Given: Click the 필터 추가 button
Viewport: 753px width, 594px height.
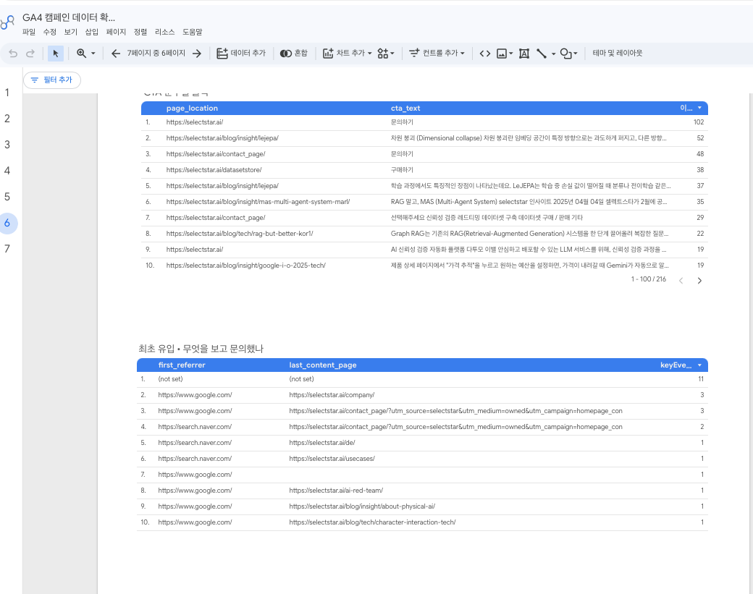Looking at the screenshot, I should 52,80.
